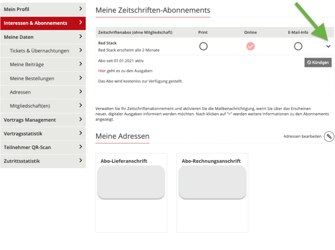Go to Meine Beiträge
This screenshot has width=335, height=250.
coord(43,64)
